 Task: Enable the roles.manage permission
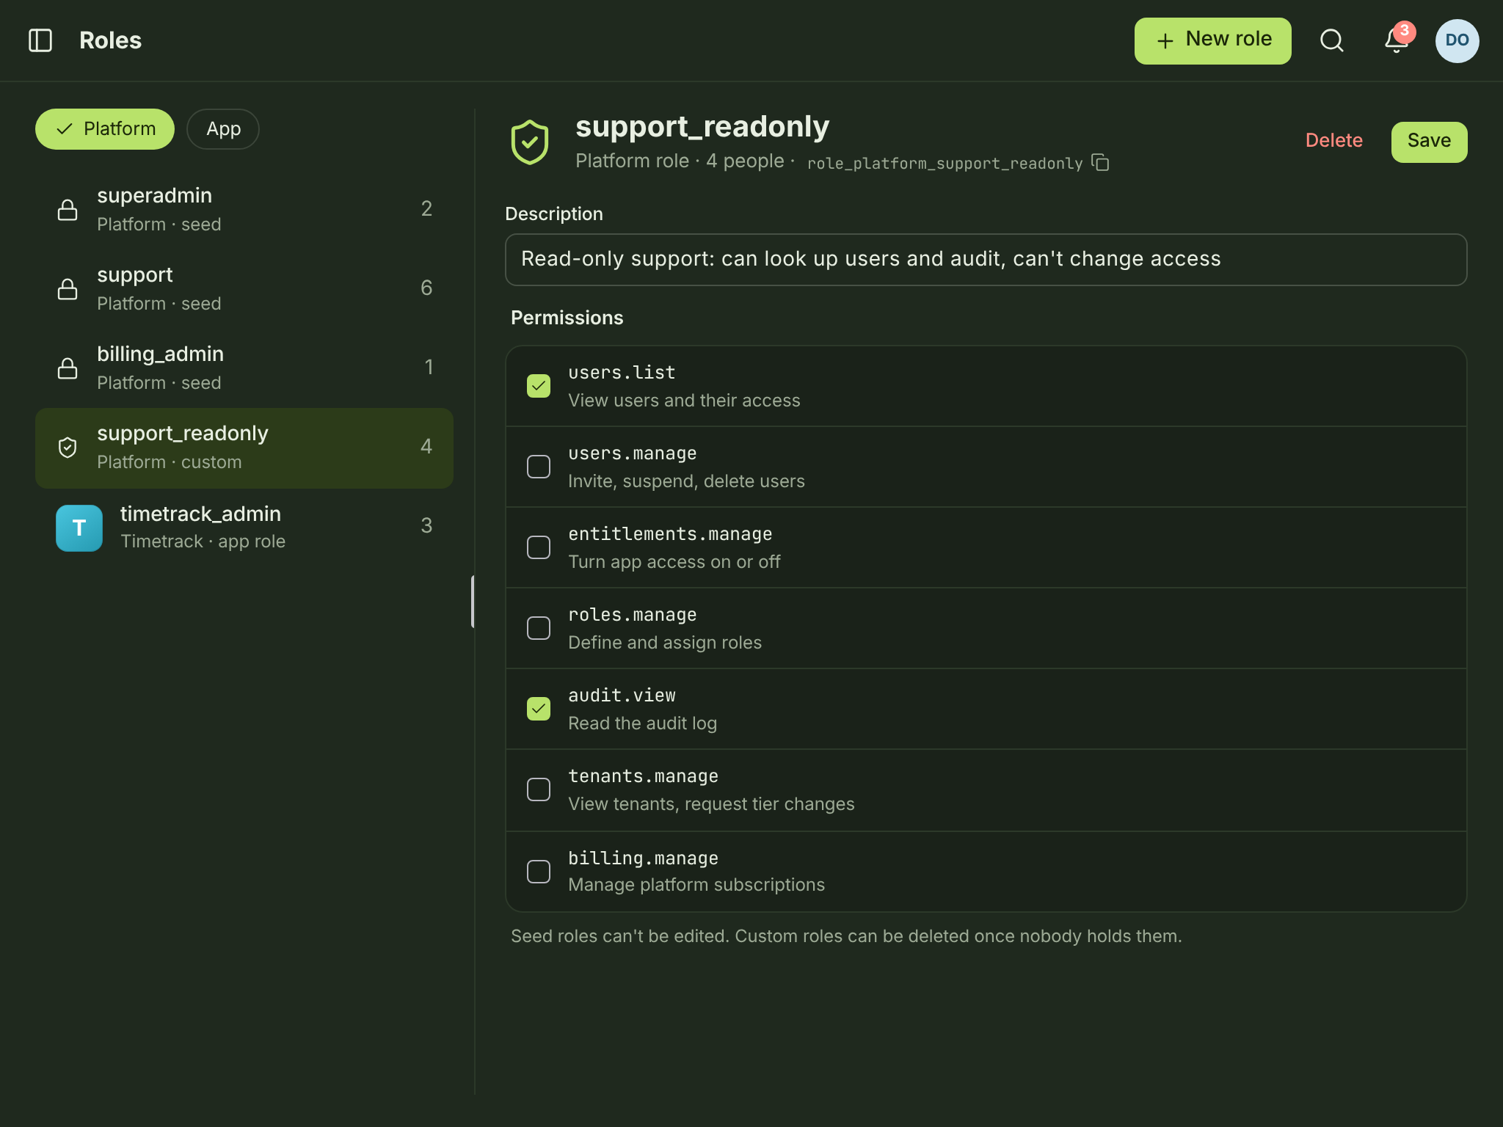[x=539, y=628]
